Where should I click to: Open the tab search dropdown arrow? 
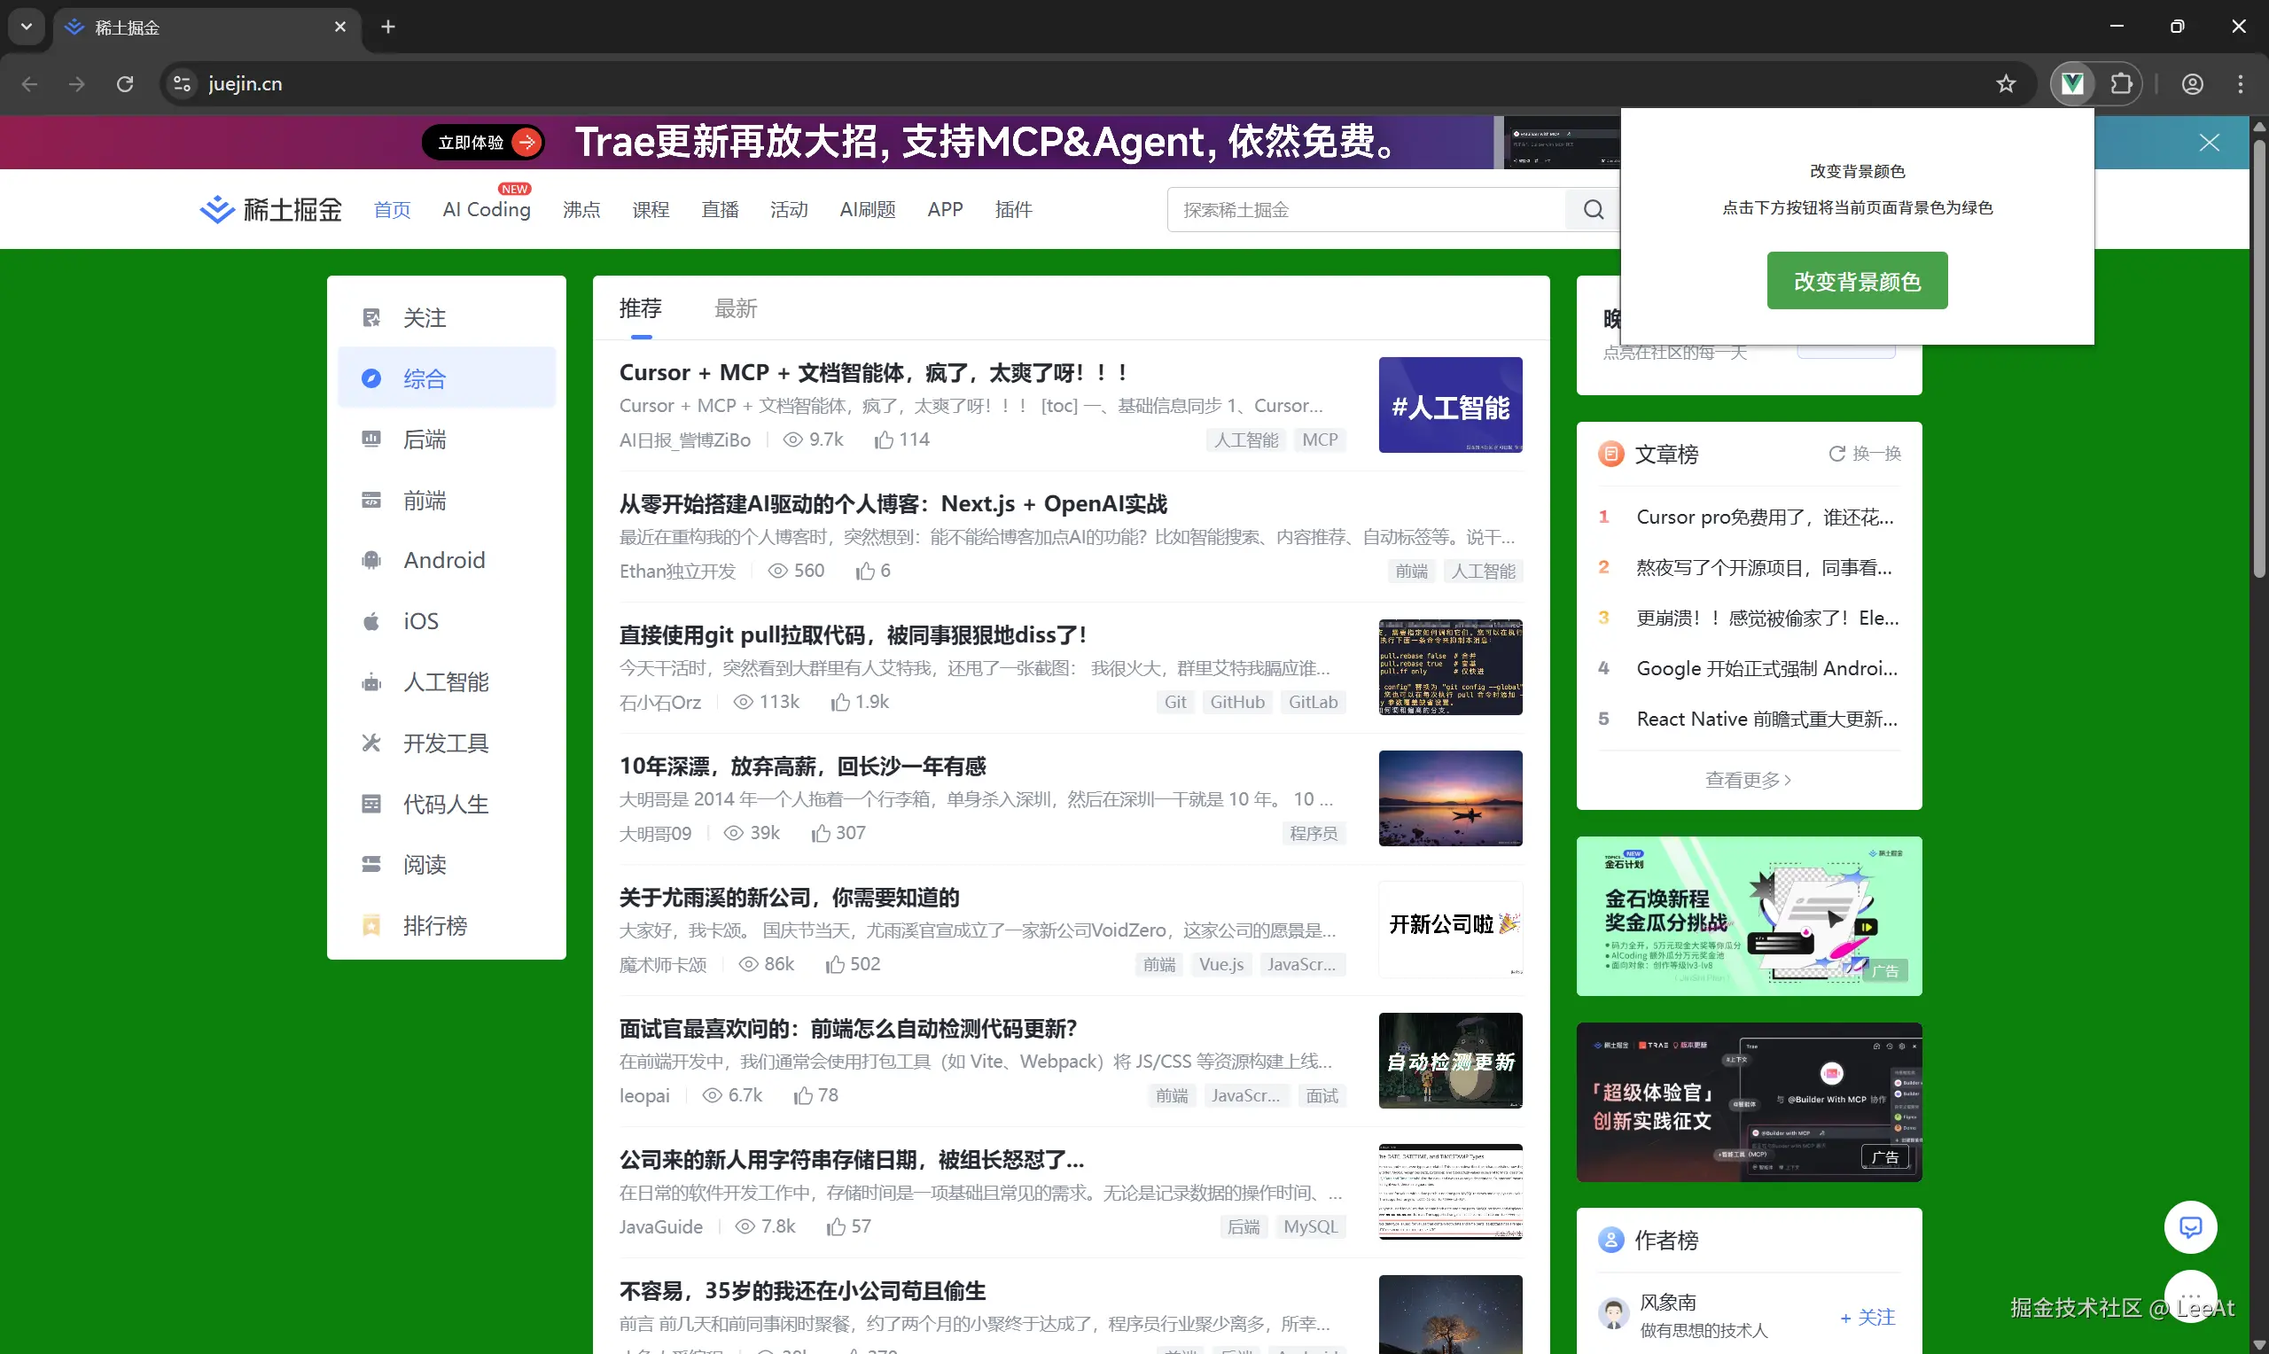[x=27, y=27]
